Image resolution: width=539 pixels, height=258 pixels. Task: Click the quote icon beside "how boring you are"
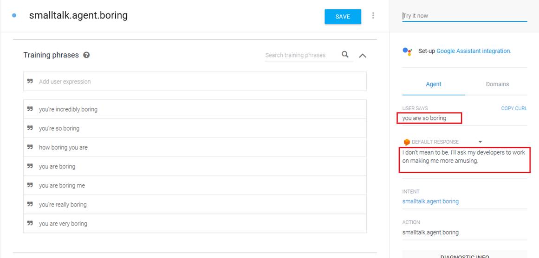point(30,147)
